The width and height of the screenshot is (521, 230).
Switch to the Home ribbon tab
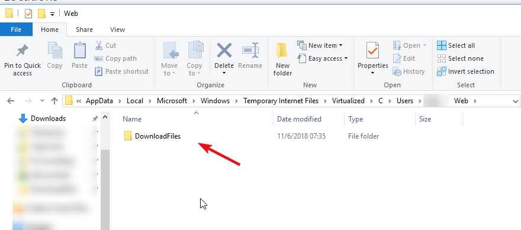(x=50, y=29)
